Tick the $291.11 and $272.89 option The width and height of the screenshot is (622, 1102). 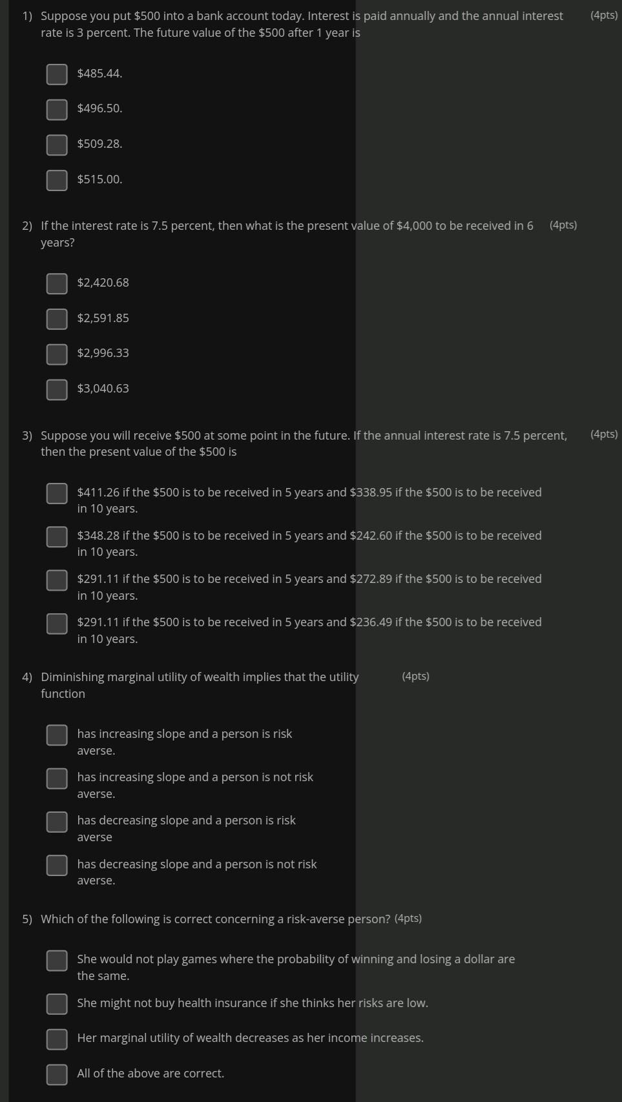click(57, 580)
